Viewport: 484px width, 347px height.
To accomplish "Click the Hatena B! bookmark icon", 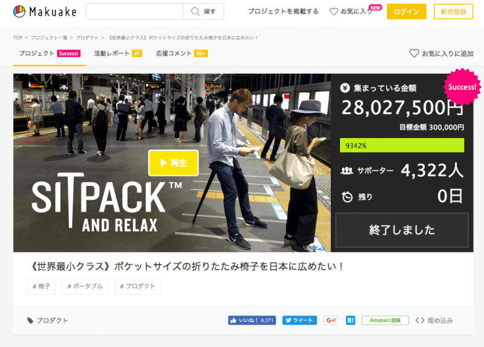I will (x=350, y=320).
